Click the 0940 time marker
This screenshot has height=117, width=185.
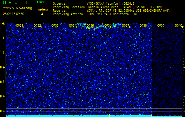(x=179, y=25)
